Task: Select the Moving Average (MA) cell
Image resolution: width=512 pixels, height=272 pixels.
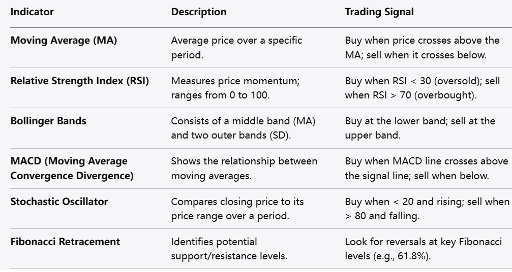Action: click(x=64, y=41)
